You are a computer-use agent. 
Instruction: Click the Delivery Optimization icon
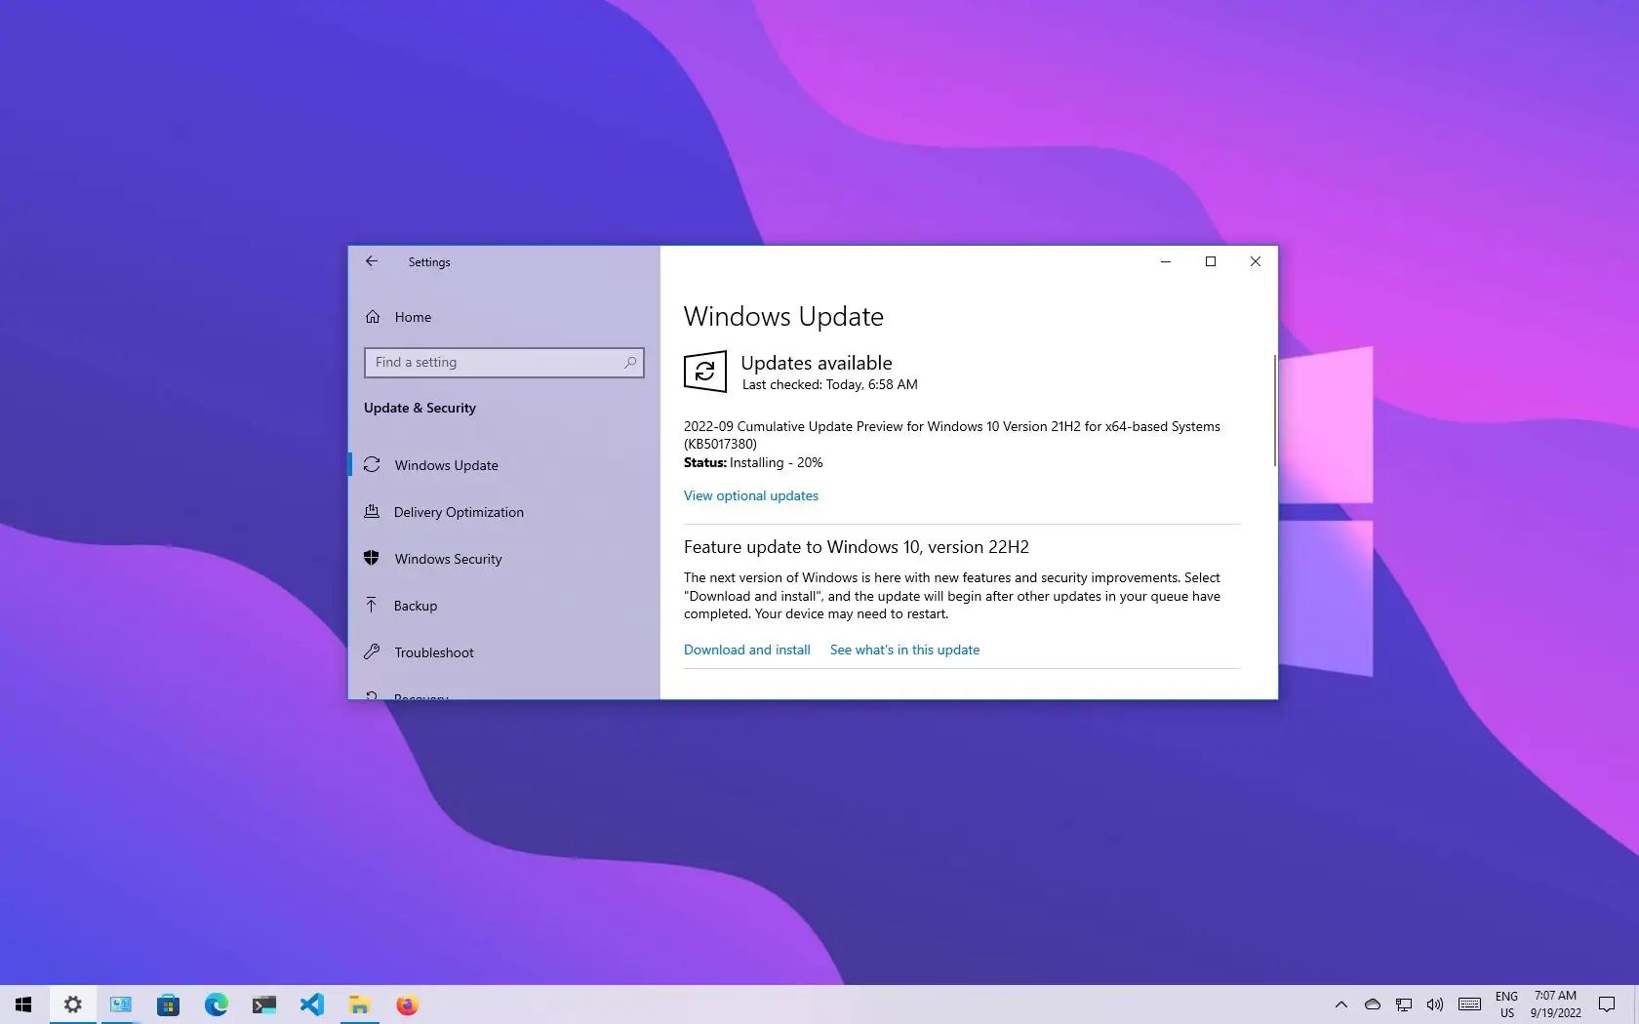pyautogui.click(x=372, y=511)
